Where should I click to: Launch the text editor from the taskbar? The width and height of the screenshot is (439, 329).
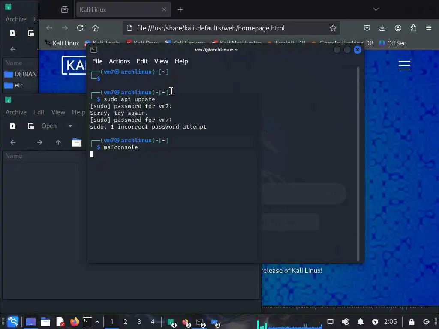(x=60, y=322)
